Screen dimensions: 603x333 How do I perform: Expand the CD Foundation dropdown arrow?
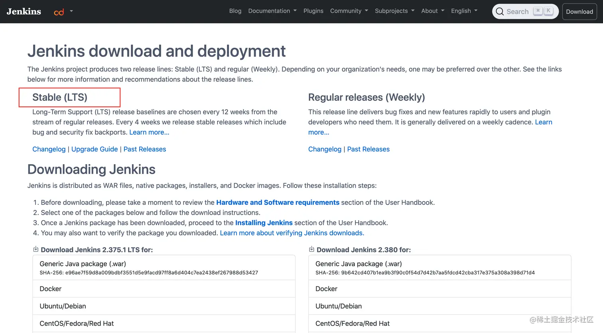(71, 11)
